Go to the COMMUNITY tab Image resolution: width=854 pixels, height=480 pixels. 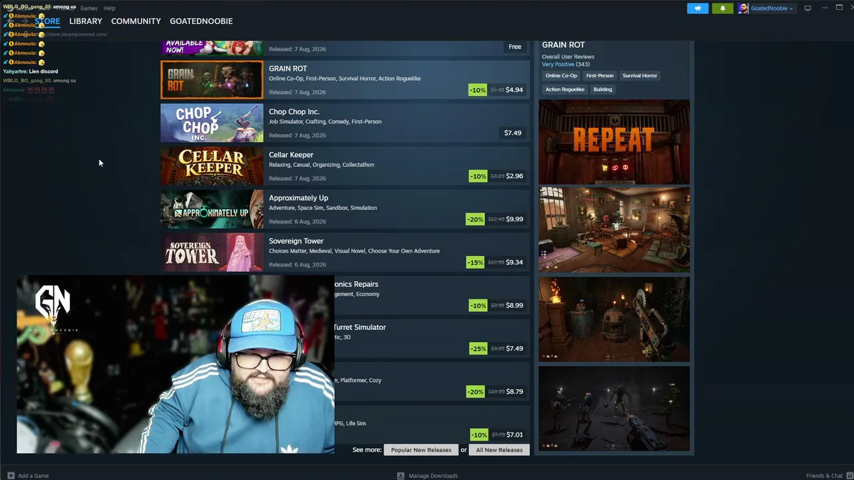(x=136, y=21)
